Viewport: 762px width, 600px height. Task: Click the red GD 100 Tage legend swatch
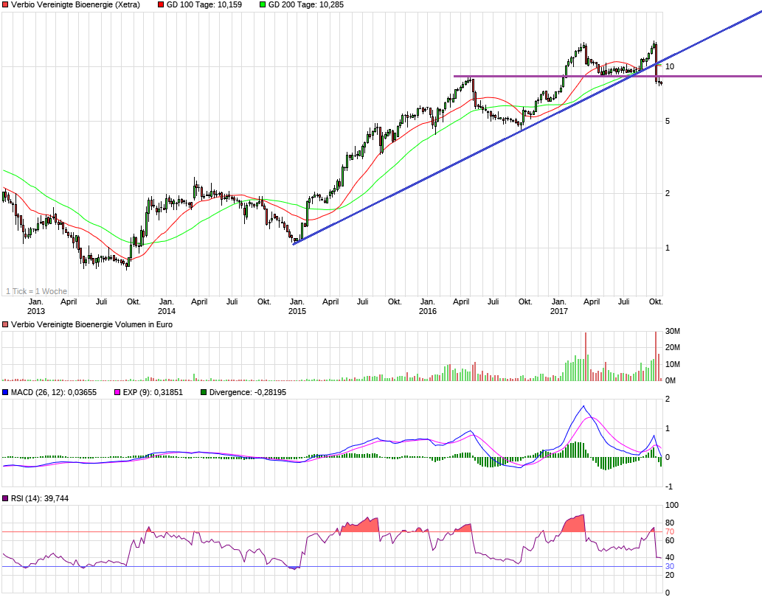tap(161, 5)
